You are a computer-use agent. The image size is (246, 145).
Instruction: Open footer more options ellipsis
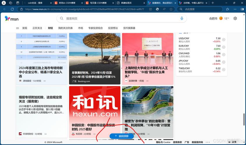click(208, 142)
